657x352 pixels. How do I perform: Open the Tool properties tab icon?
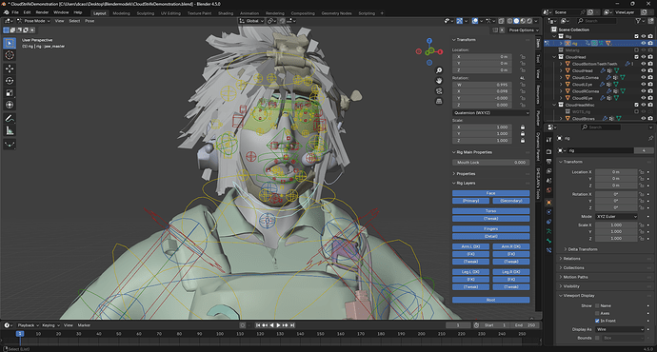coord(548,140)
